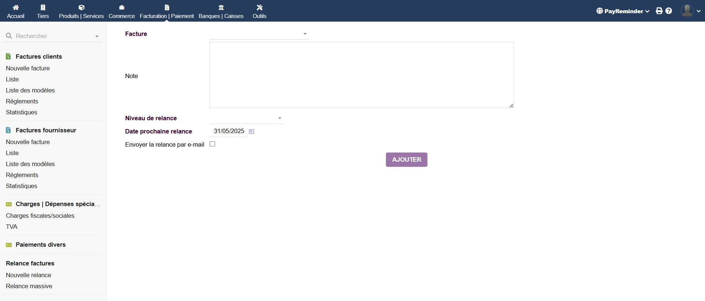This screenshot has width=705, height=301.
Task: Open the calendar date picker icon
Action: coord(252,131)
